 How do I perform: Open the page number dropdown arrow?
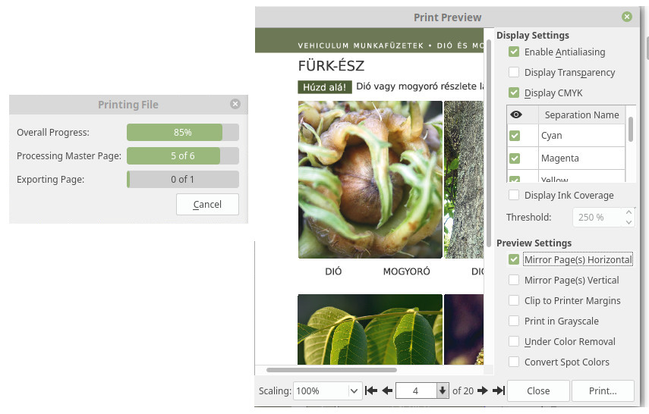[443, 391]
